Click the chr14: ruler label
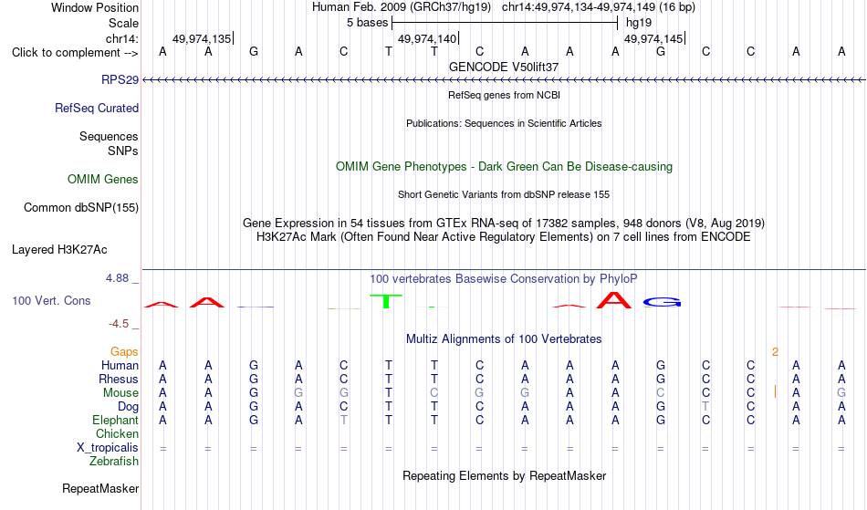The height and width of the screenshot is (510, 867). click(x=122, y=39)
